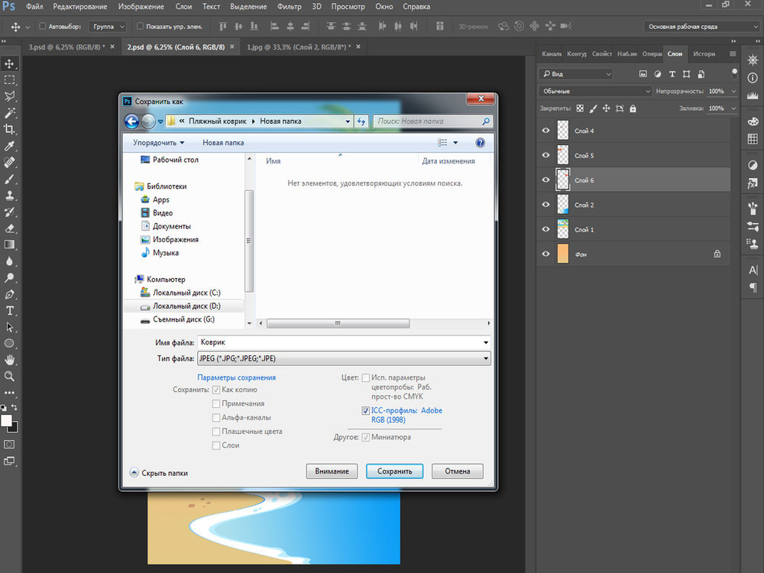Toggle visibility of the Фон layer
The width and height of the screenshot is (764, 573).
click(545, 254)
